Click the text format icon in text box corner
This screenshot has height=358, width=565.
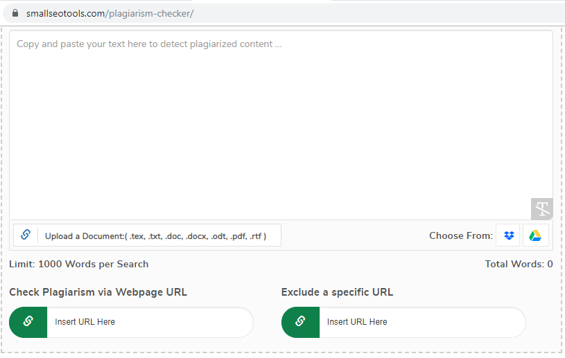click(541, 208)
